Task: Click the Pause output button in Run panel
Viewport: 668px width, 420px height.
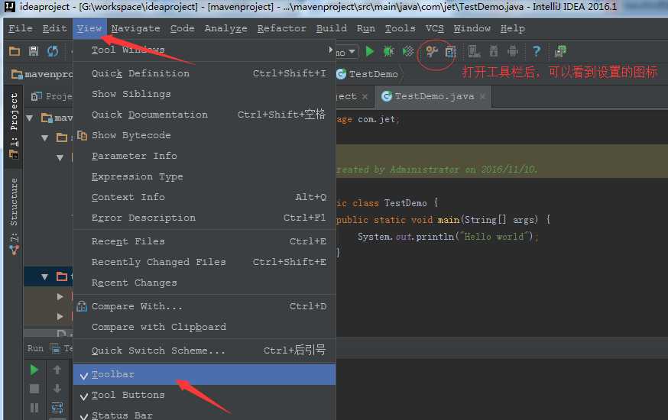Action: click(34, 408)
